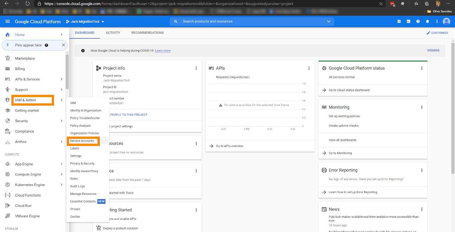455x232 pixels.
Task: Click the Getting started graduation cap icon
Action: (8, 110)
